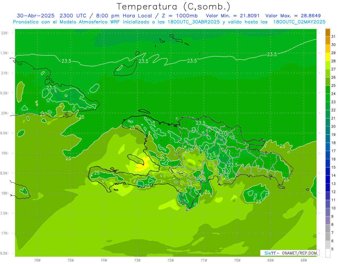Click the '8' colorbar value label

point(332,225)
